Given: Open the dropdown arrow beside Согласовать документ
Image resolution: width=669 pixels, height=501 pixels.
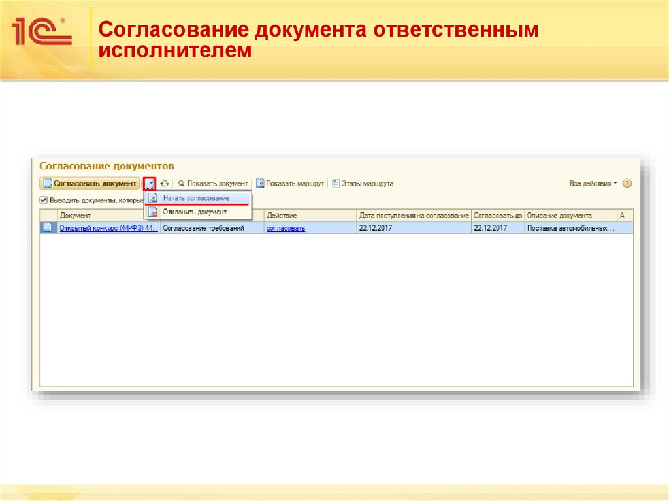Looking at the screenshot, I should click(150, 184).
